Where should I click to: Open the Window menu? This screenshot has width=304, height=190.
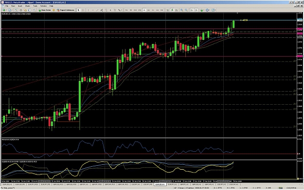[43, 6]
